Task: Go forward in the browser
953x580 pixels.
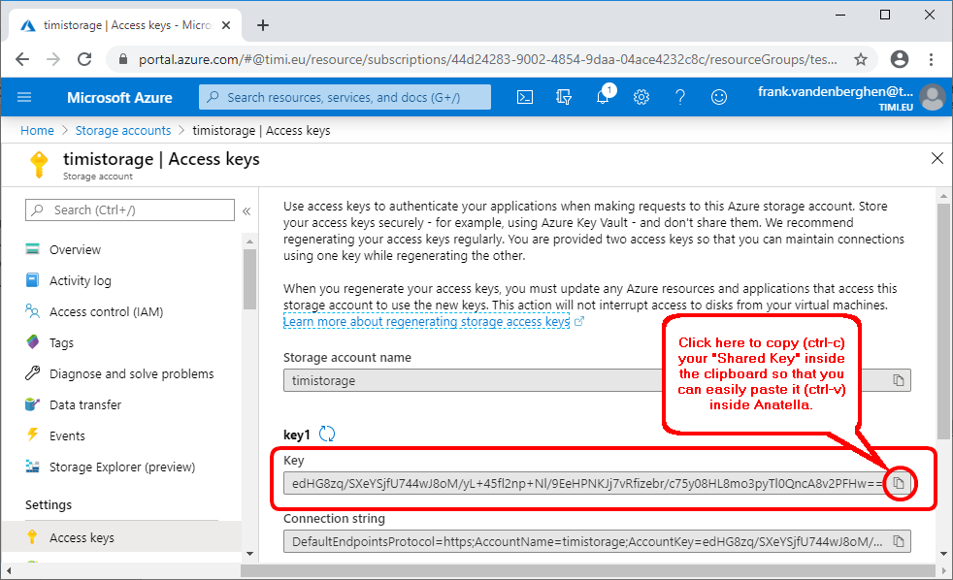Action: pos(53,59)
